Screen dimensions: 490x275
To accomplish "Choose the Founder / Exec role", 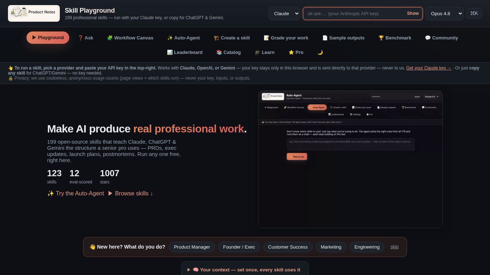I will pyautogui.click(x=239, y=247).
